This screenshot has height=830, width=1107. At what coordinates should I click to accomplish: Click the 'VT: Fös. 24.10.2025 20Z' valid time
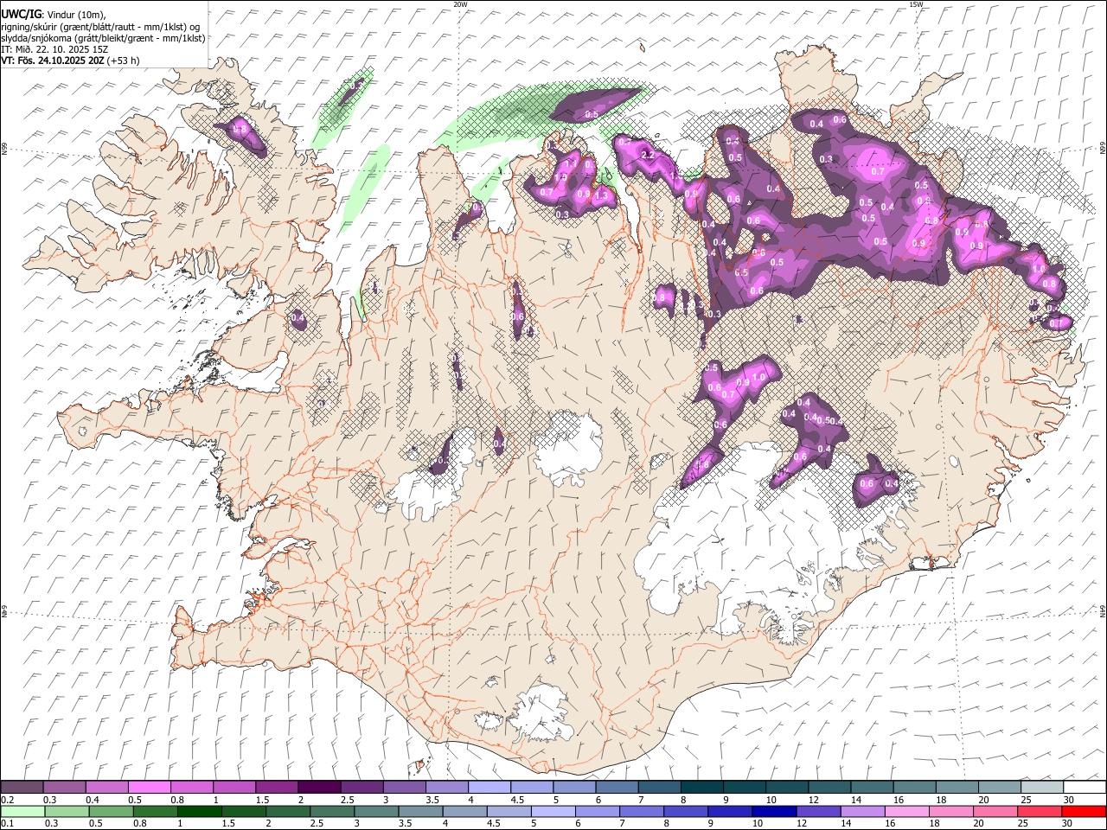pos(52,61)
